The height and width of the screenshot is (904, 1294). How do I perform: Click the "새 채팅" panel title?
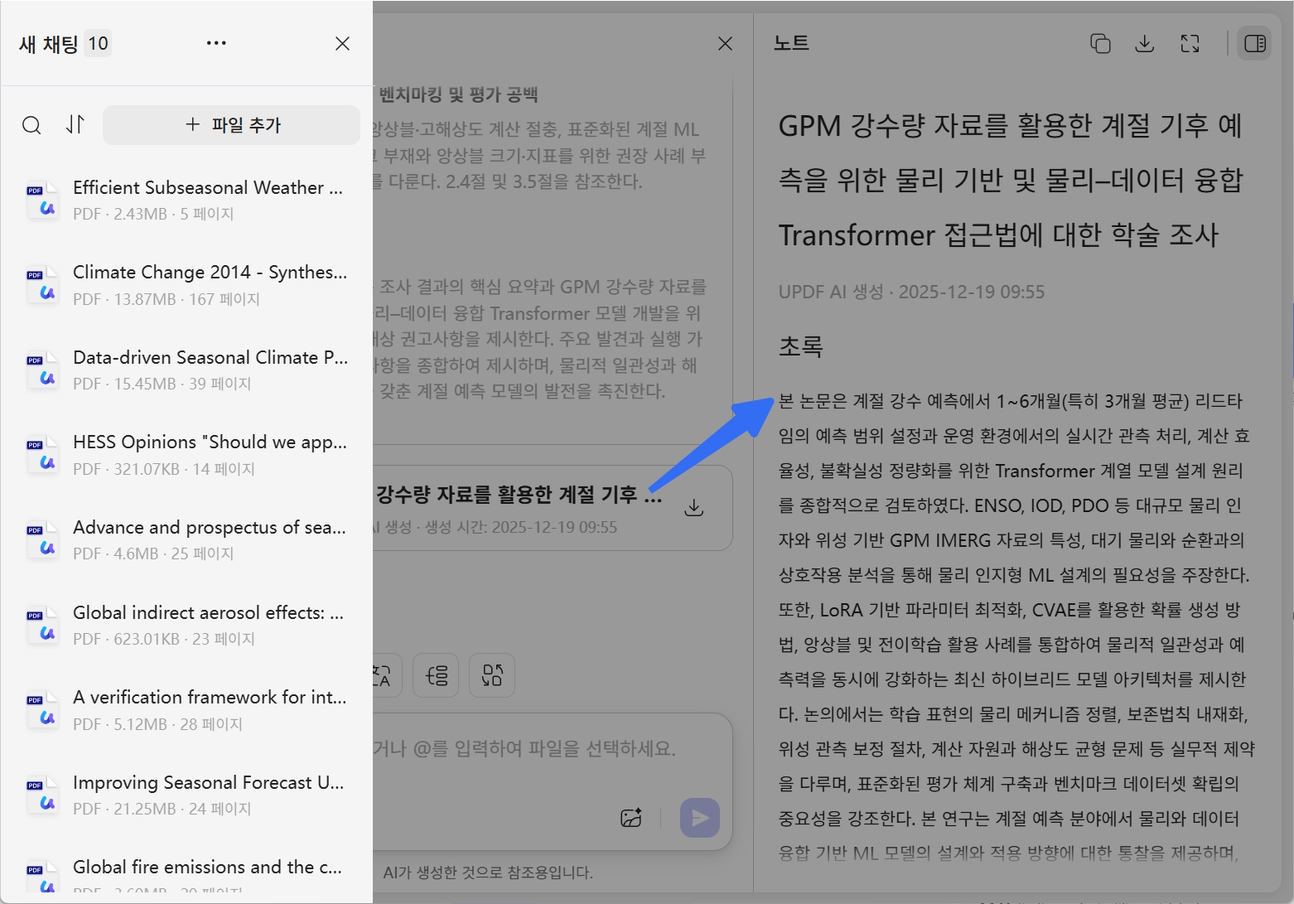click(49, 44)
